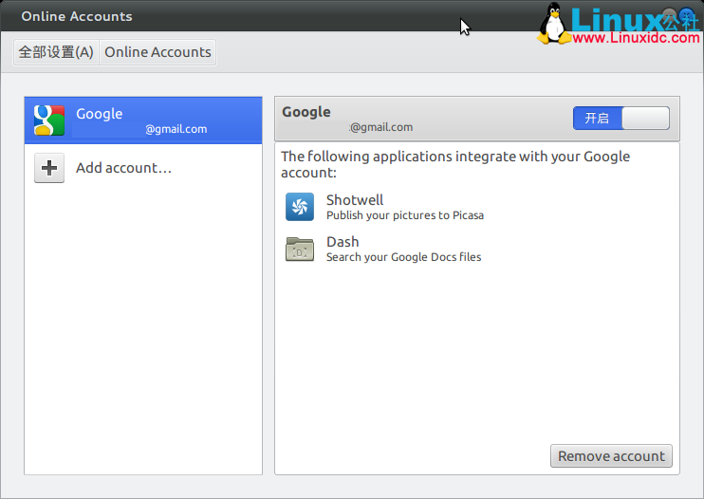Toggle the 开启 account switch off
Screen dimensions: 704x499
click(x=621, y=118)
